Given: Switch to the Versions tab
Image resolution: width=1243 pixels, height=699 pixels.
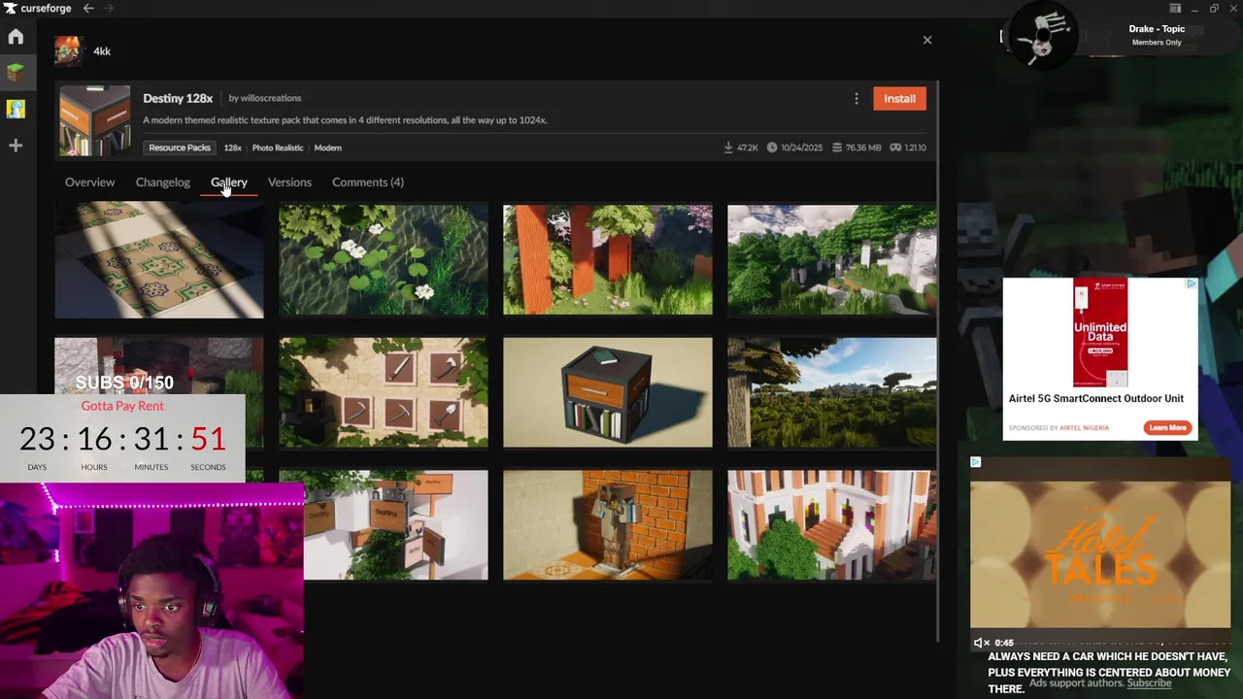Looking at the screenshot, I should (x=289, y=183).
